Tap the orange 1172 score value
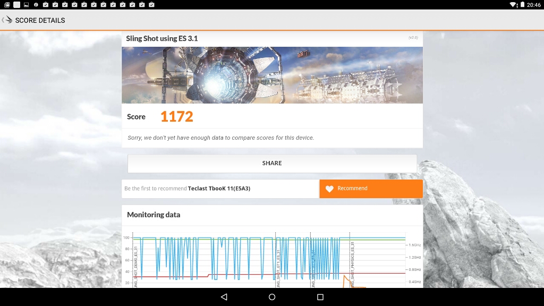 click(x=176, y=116)
